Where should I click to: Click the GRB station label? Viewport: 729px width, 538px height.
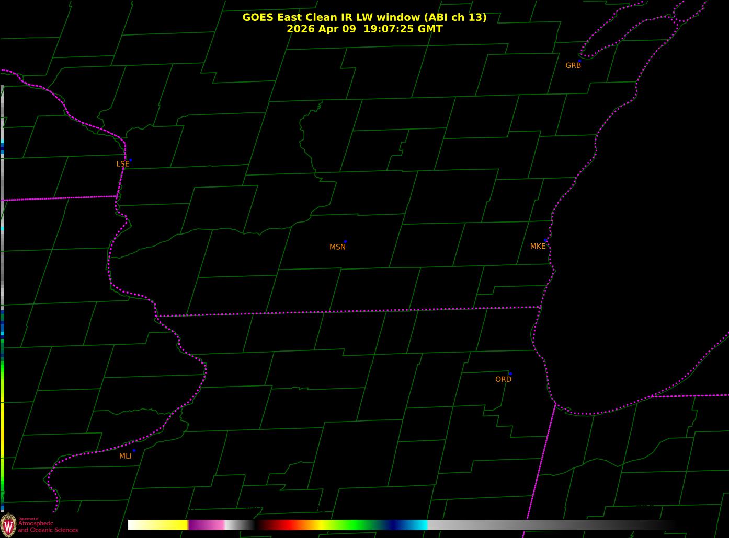pos(573,65)
